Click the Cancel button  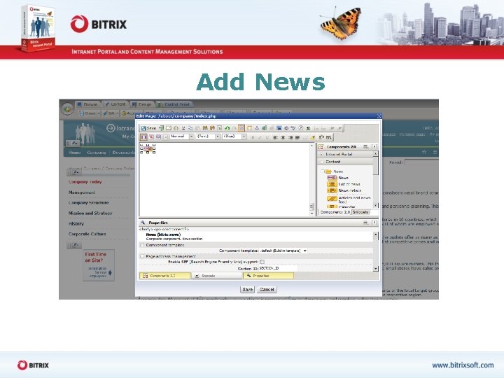(267, 290)
